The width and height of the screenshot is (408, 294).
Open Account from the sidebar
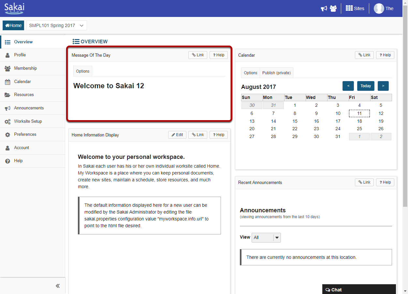33,148
